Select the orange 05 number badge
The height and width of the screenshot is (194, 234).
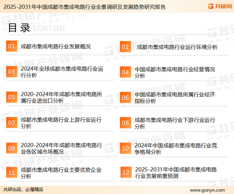click(12, 97)
